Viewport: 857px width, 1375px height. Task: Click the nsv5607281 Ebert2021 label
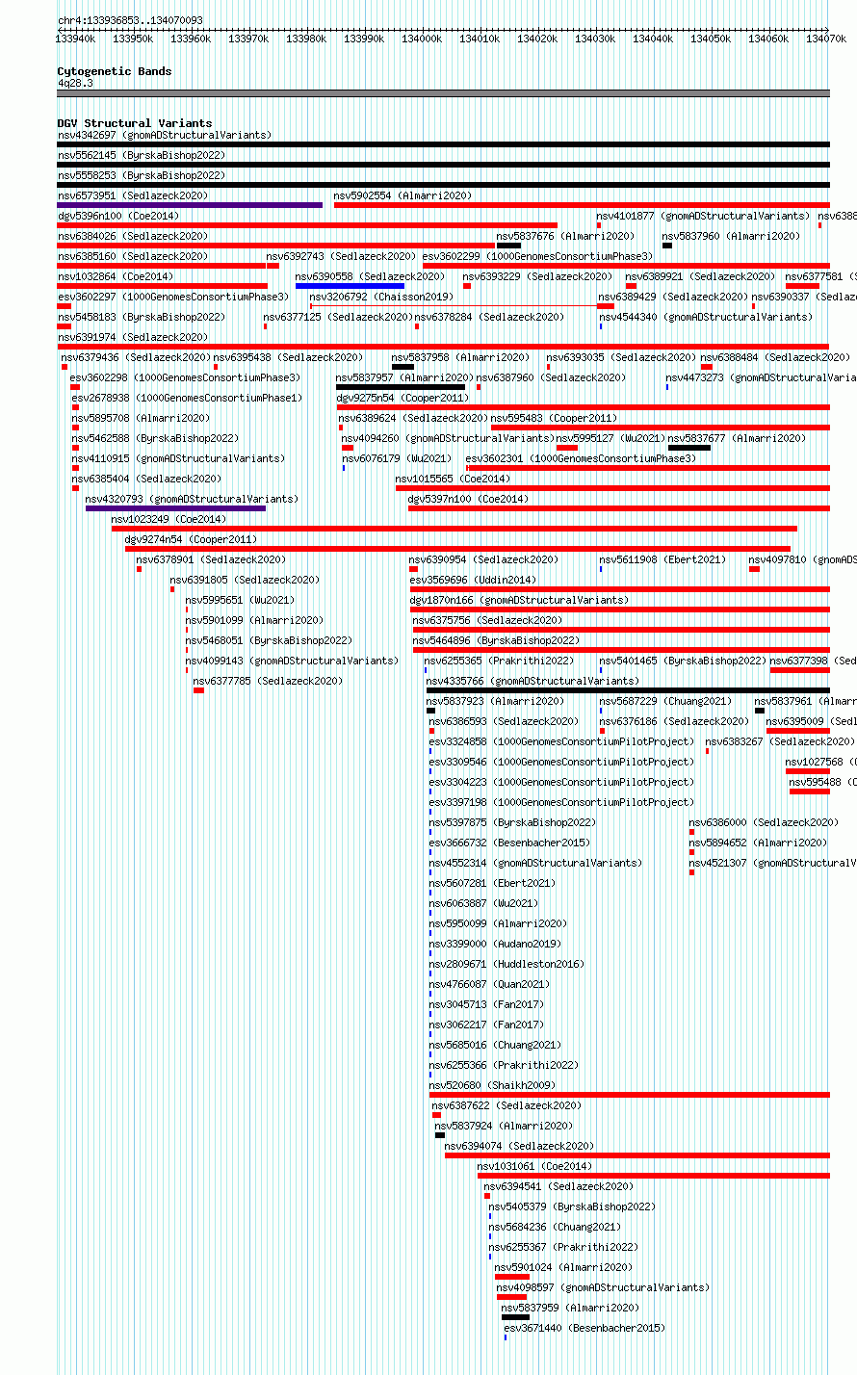pyautogui.click(x=492, y=883)
